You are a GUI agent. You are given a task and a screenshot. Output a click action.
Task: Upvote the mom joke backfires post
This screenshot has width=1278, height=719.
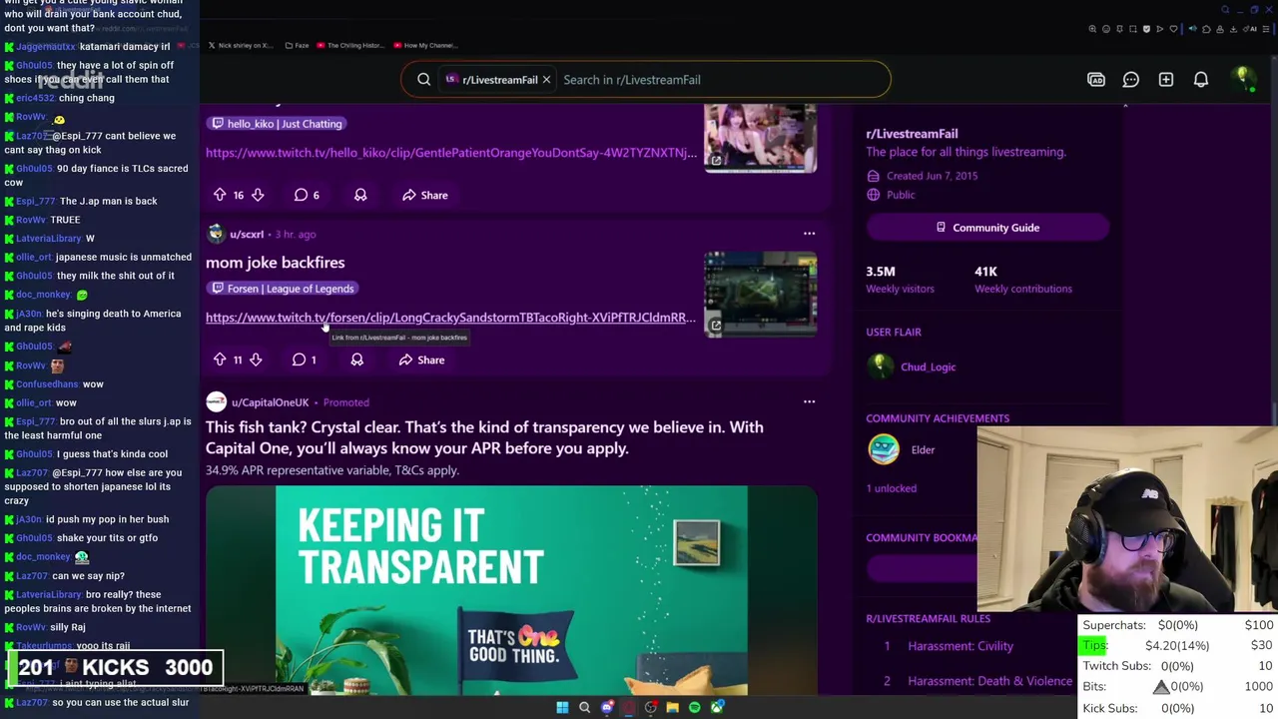click(220, 359)
